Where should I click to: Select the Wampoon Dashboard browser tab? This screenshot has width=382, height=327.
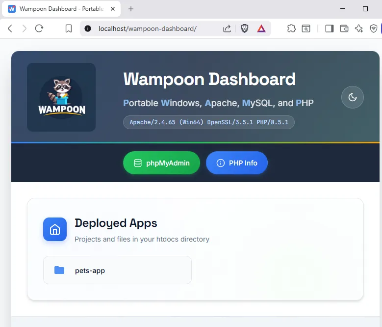[61, 9]
